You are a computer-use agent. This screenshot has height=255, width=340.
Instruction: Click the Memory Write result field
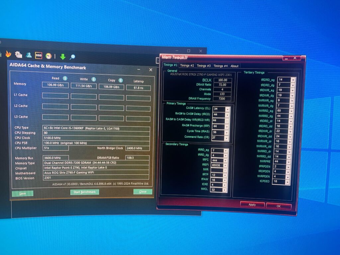(x=84, y=86)
